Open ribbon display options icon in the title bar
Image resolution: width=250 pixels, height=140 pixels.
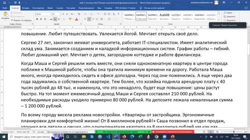224,3
